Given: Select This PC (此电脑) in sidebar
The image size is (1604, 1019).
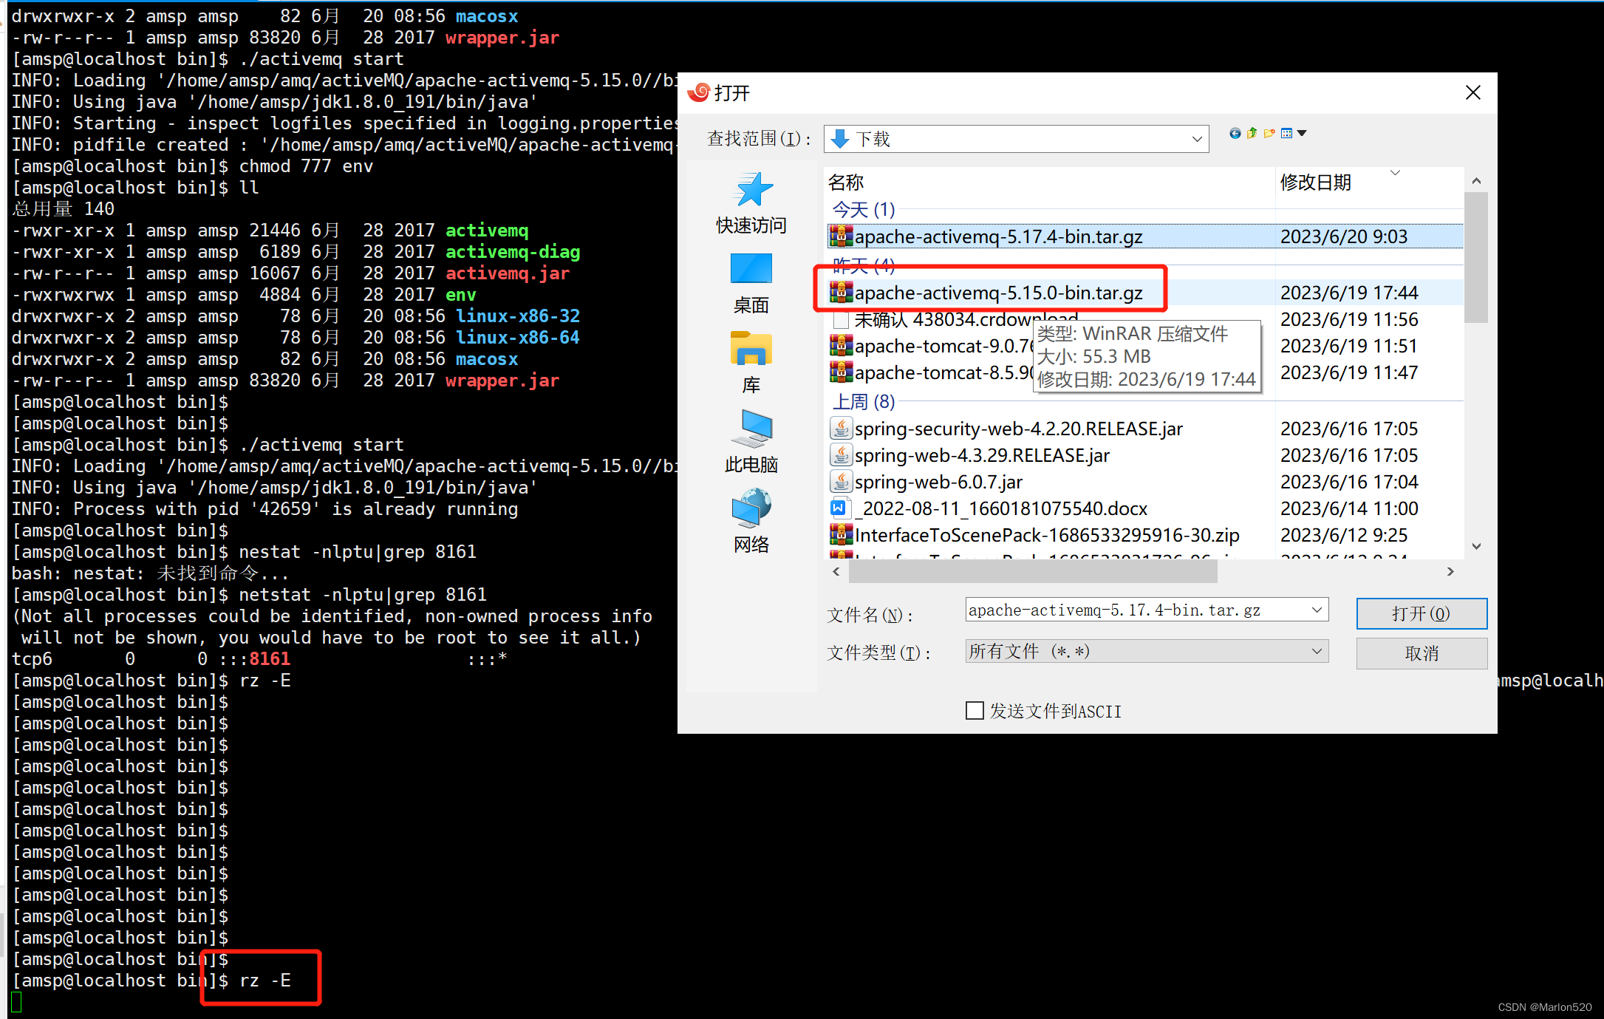Looking at the screenshot, I should [751, 443].
